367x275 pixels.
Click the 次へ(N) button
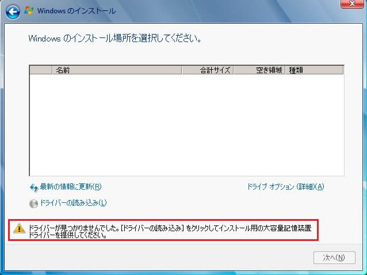pos(334,258)
